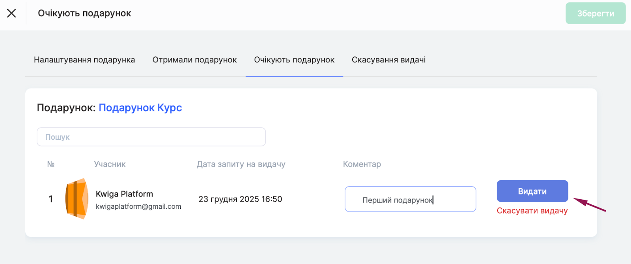Click the Зберегти button
Image resolution: width=631 pixels, height=264 pixels.
coord(595,13)
